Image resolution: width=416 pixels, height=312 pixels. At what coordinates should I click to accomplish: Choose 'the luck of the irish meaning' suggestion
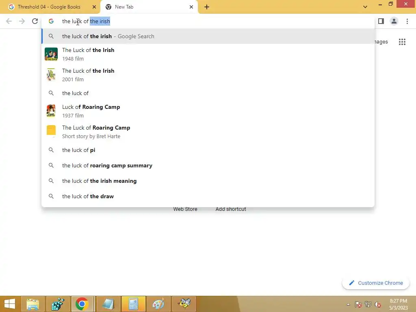[208, 181]
